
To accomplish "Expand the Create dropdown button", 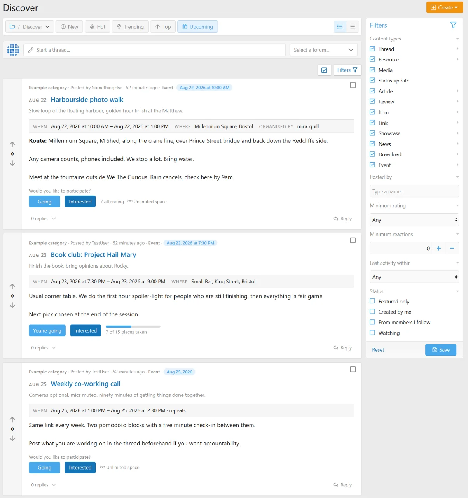I will 445,7.
